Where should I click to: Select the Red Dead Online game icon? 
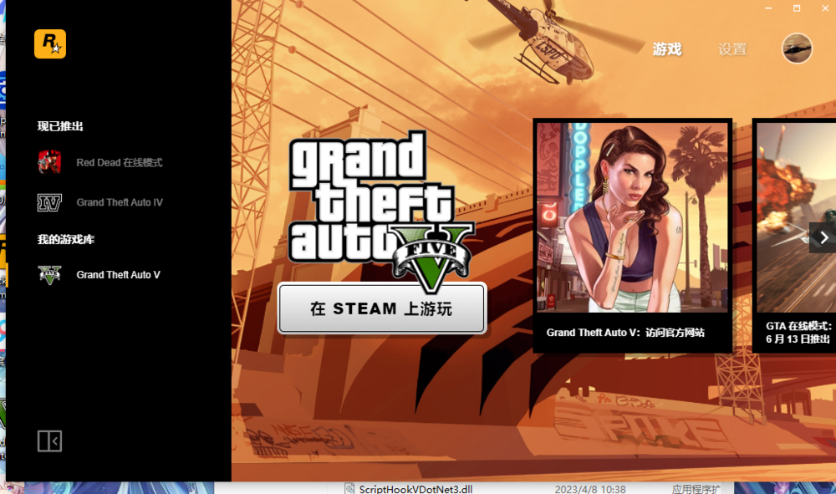pyautogui.click(x=49, y=162)
